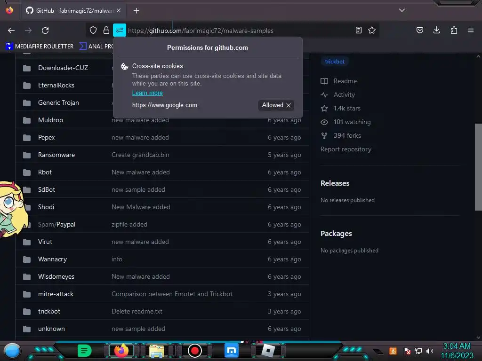Close the site permissions panel icon
The height and width of the screenshot is (361, 482).
coord(120,30)
